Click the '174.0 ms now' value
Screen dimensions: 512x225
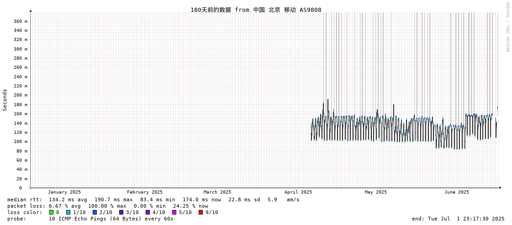(201, 199)
